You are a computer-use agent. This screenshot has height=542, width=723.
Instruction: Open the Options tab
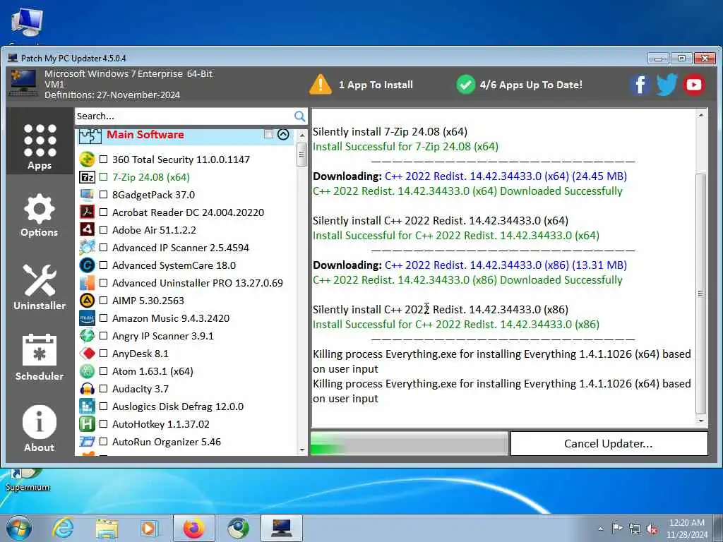(40, 216)
